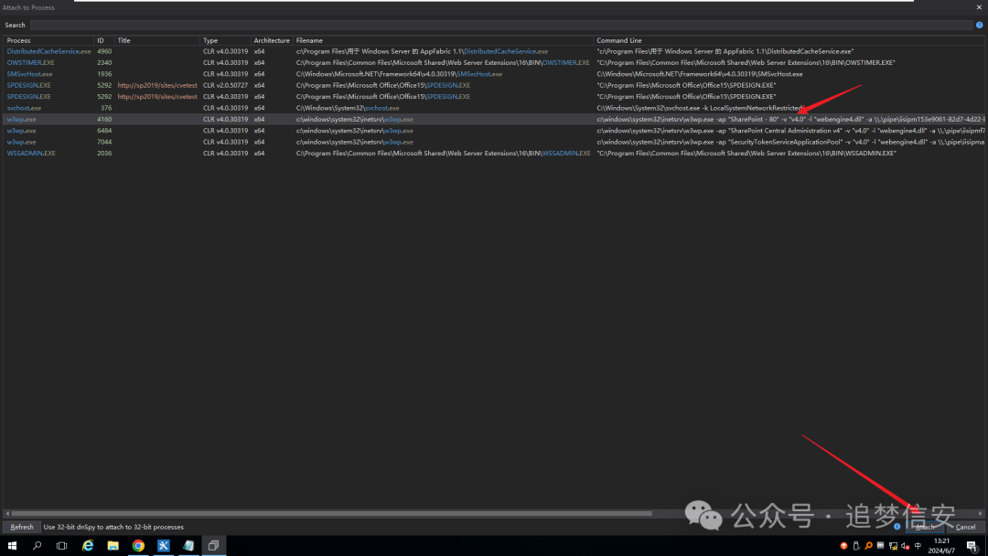The image size is (988, 556).
Task: Click the blue help icon beside the Search field
Action: pos(979,26)
